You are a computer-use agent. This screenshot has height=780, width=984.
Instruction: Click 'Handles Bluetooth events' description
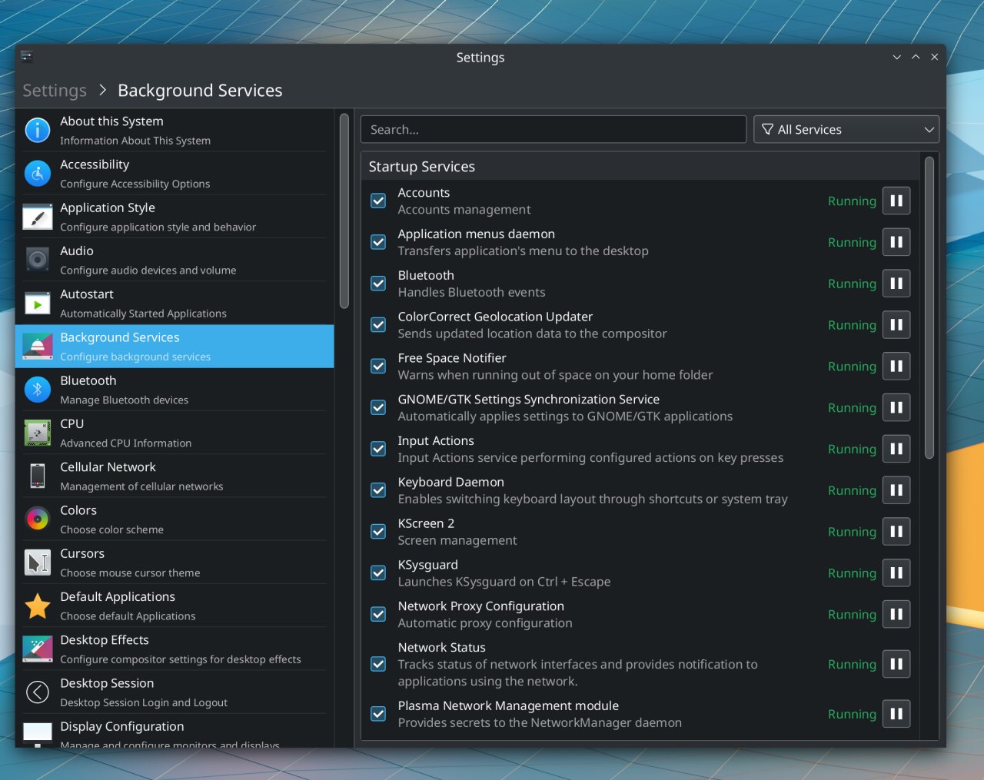pos(471,292)
